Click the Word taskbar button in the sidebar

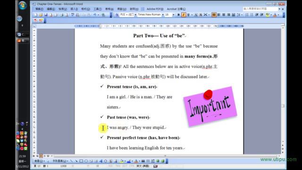23,34
